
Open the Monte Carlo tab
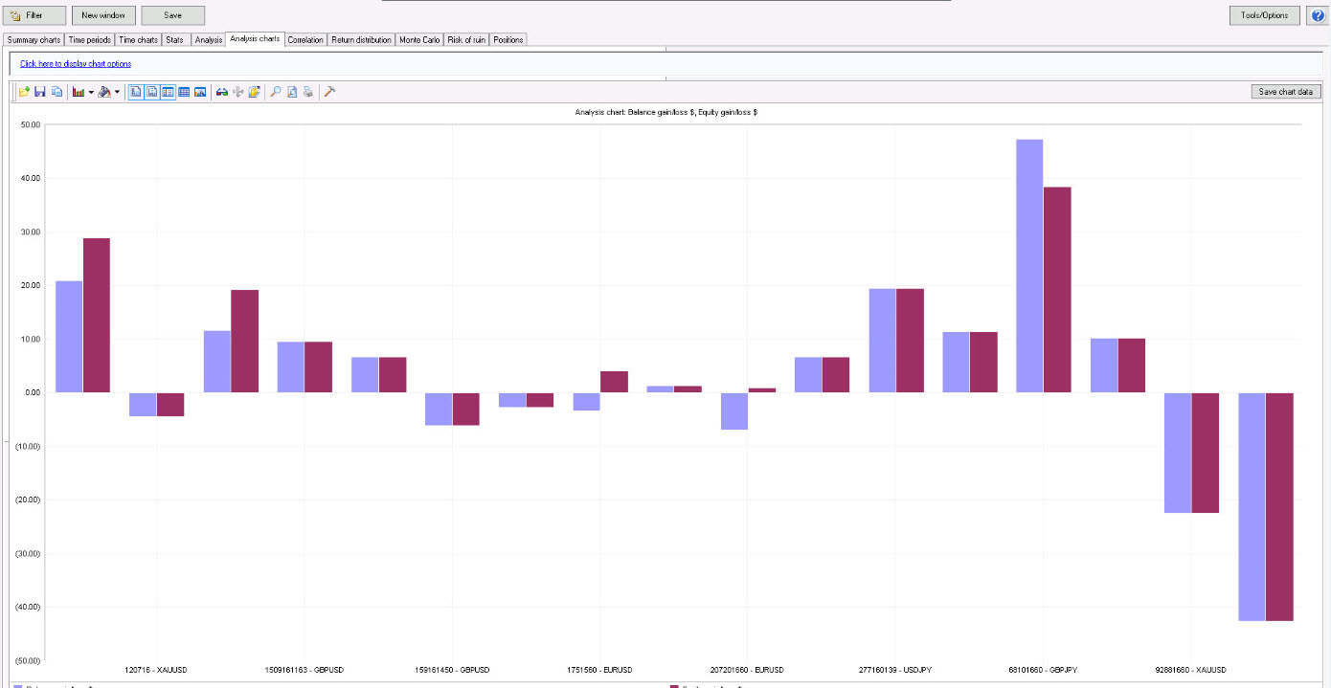tap(419, 39)
